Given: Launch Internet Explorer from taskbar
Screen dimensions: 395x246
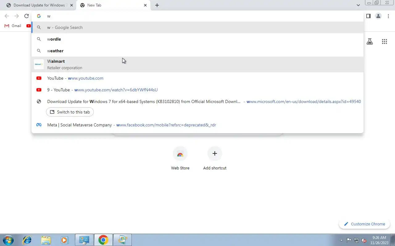Looking at the screenshot, I should point(27,240).
